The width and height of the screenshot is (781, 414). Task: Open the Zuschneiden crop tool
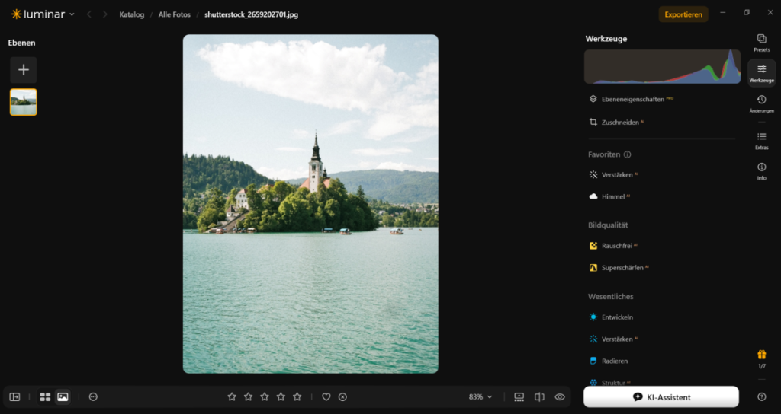point(616,122)
